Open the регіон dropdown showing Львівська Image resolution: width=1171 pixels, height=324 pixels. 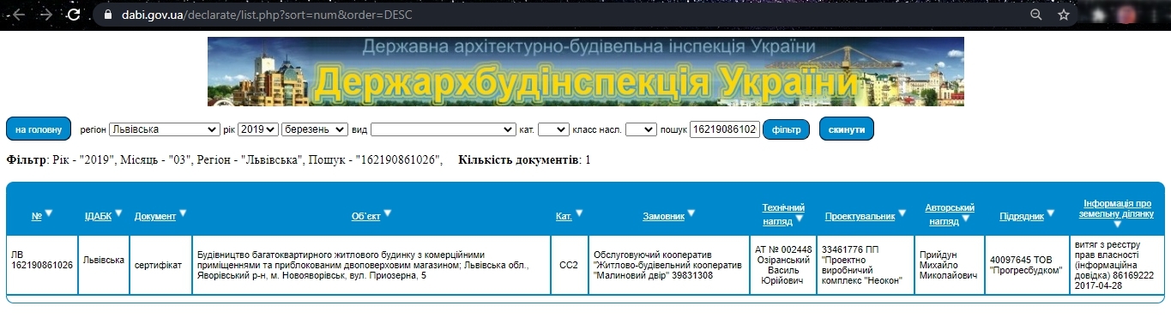pyautogui.click(x=165, y=129)
